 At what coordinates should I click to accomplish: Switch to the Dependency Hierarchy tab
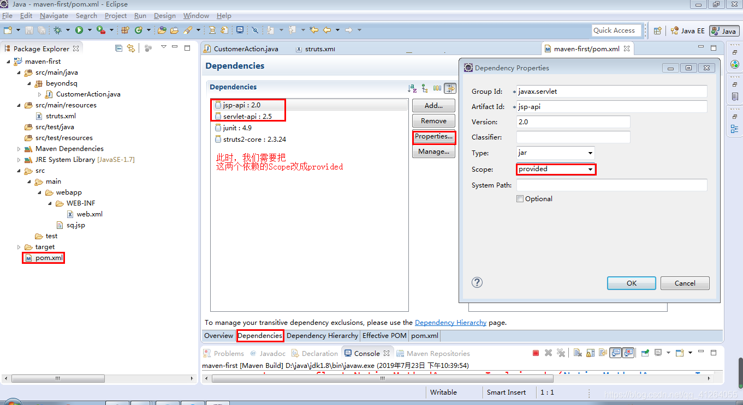coord(322,336)
